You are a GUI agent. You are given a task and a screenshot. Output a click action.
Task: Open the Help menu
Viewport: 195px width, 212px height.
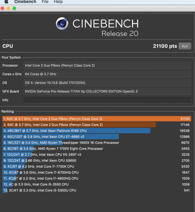pyautogui.click(x=58, y=2)
